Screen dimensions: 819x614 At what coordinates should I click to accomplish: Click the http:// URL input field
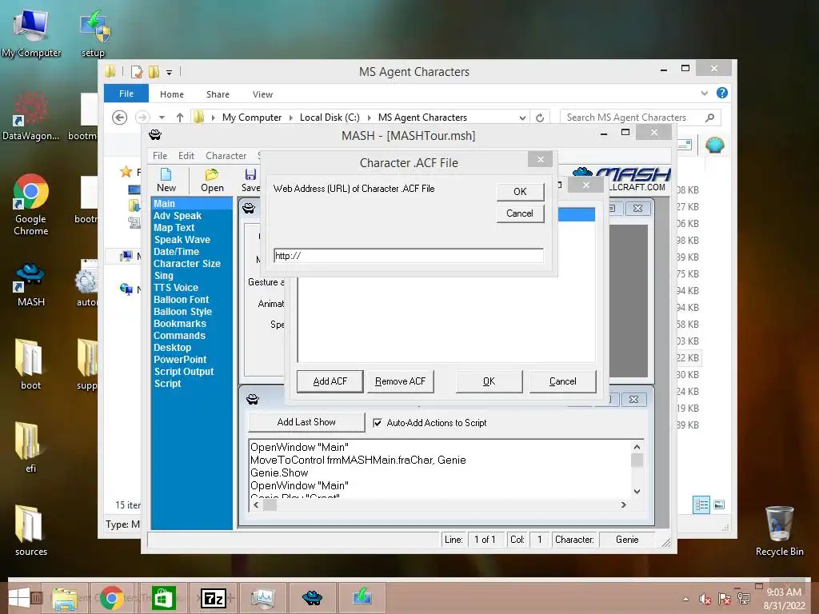tap(409, 256)
